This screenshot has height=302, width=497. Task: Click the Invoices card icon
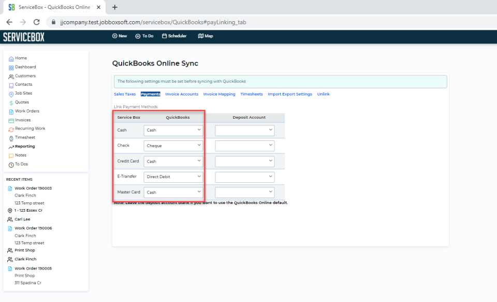pyautogui.click(x=11, y=121)
